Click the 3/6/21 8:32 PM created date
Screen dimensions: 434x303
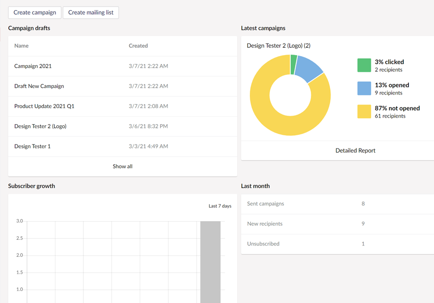148,126
